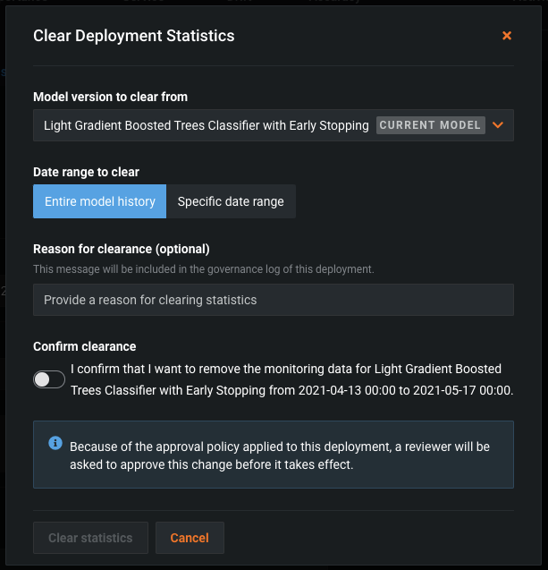Screen dimensions: 548x570
Task: Focus the reason for clearing statistics field
Action: pyautogui.click(x=273, y=300)
